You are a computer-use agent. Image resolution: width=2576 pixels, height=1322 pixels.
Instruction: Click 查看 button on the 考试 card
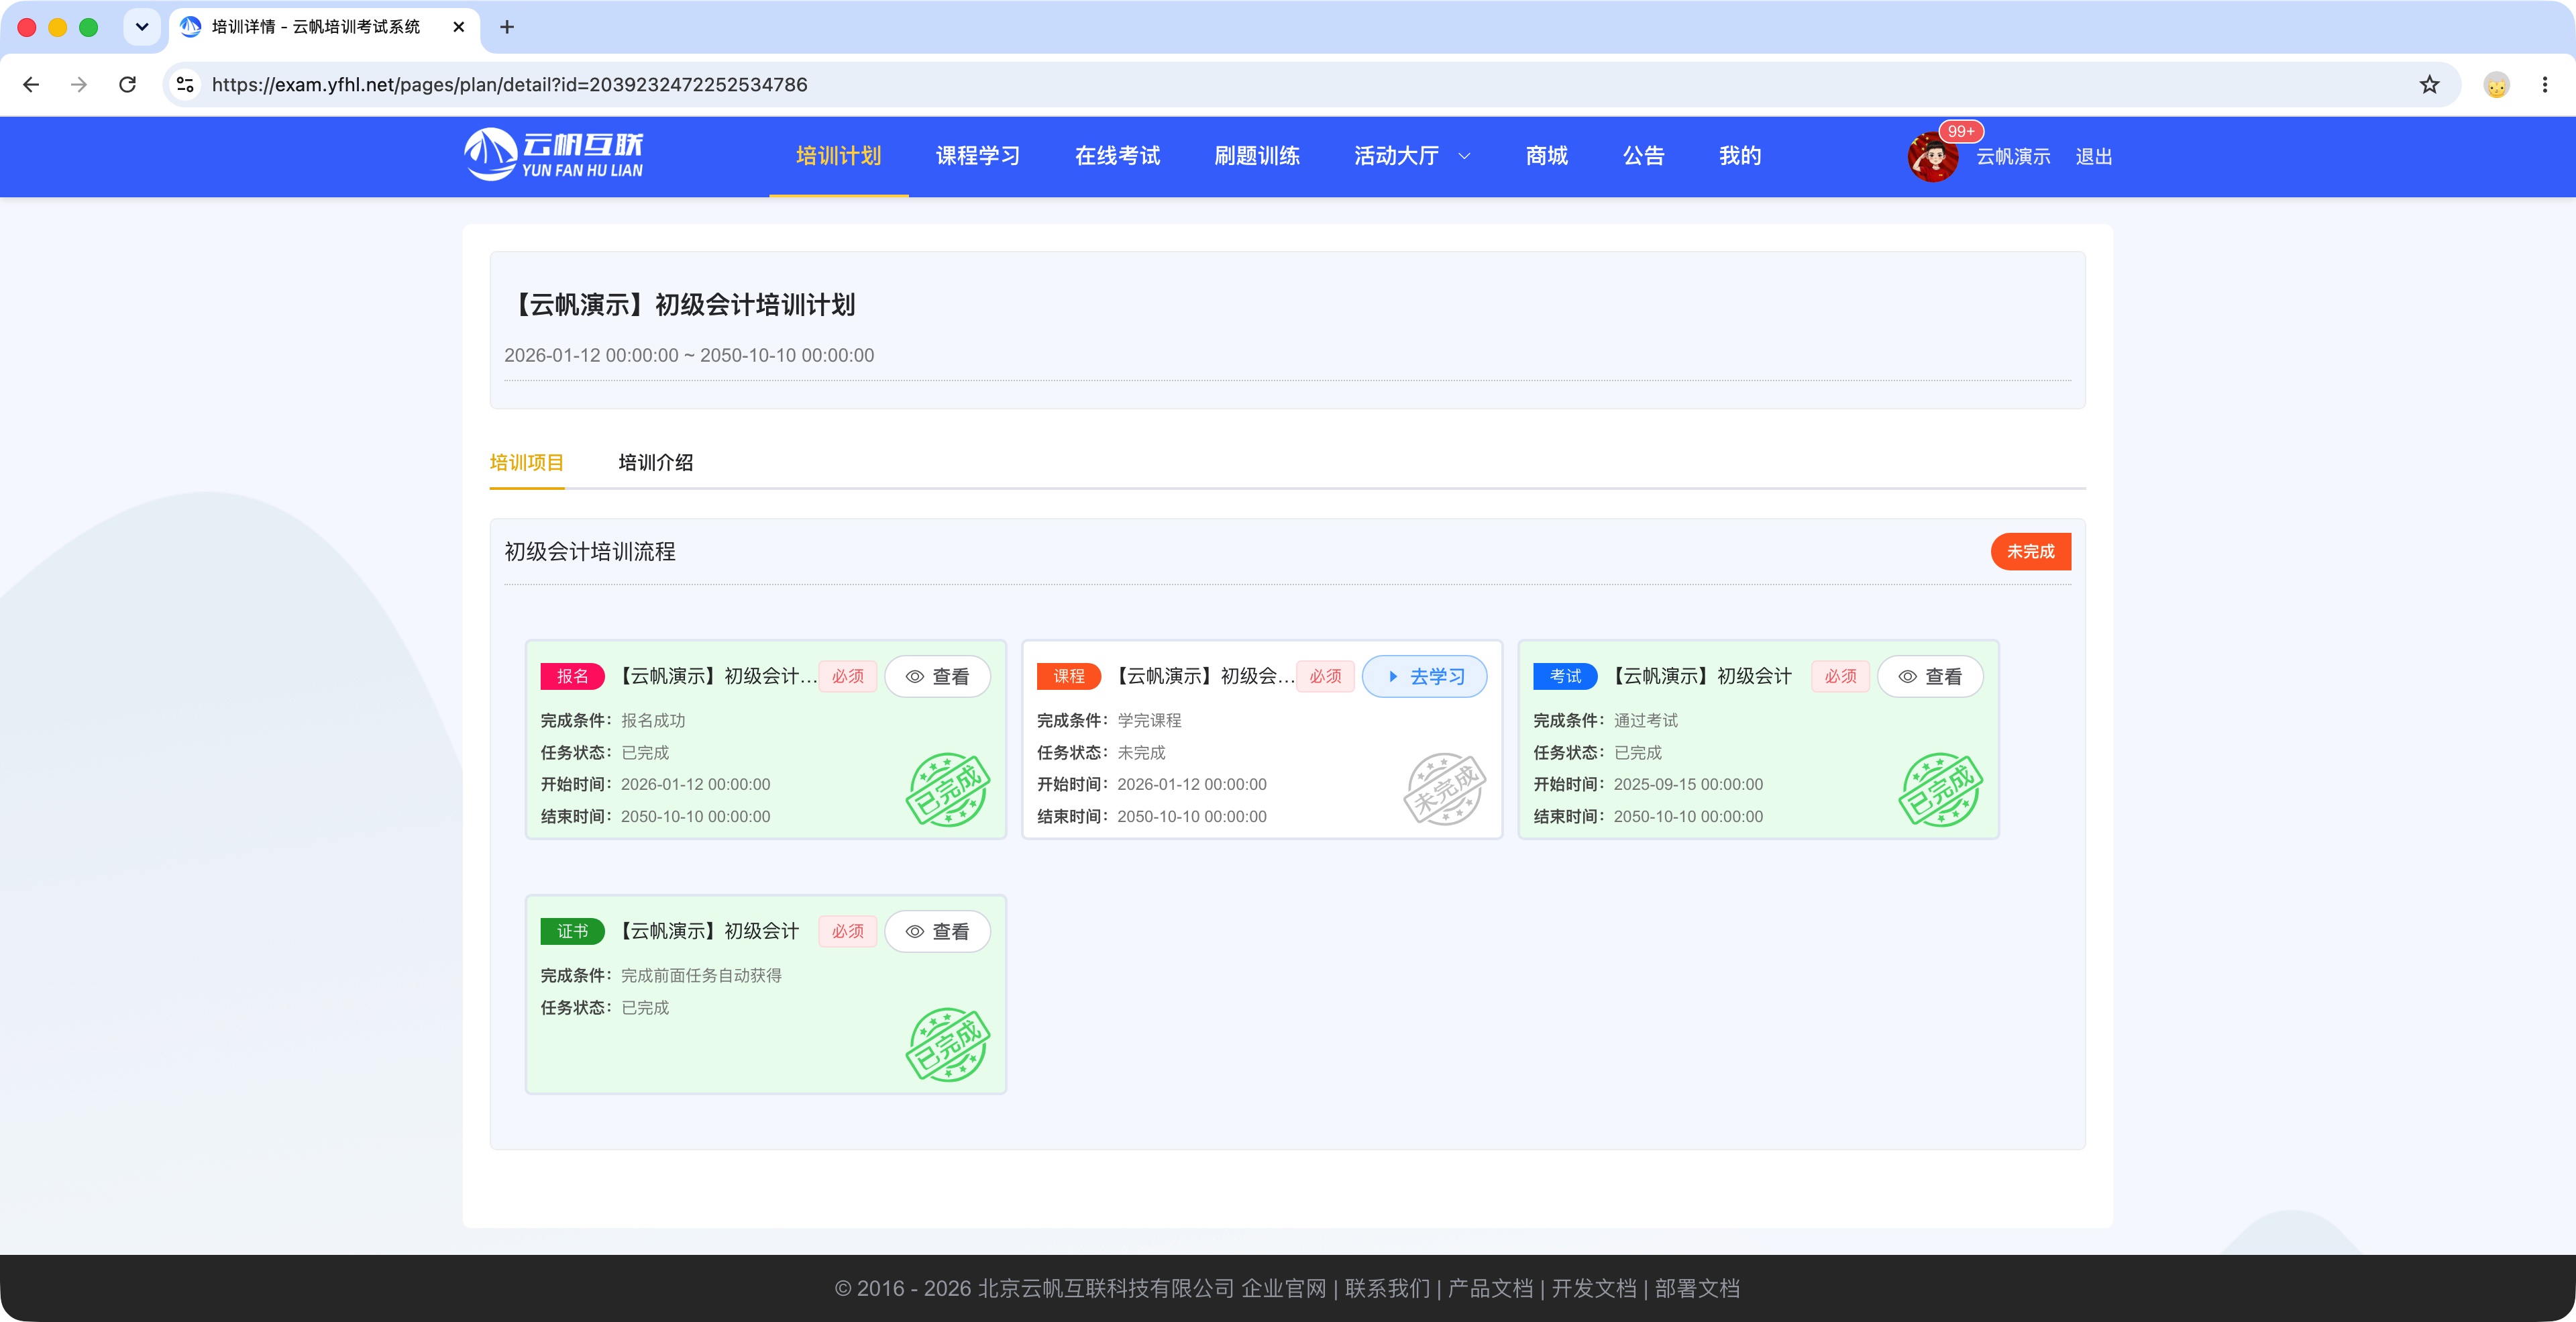pos(1930,677)
